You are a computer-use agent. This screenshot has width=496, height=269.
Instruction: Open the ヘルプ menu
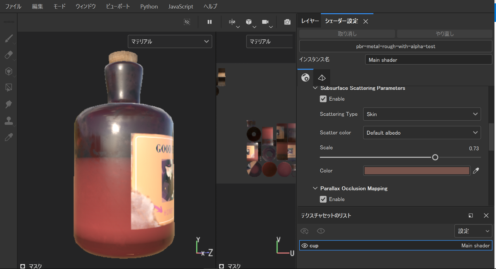click(210, 7)
